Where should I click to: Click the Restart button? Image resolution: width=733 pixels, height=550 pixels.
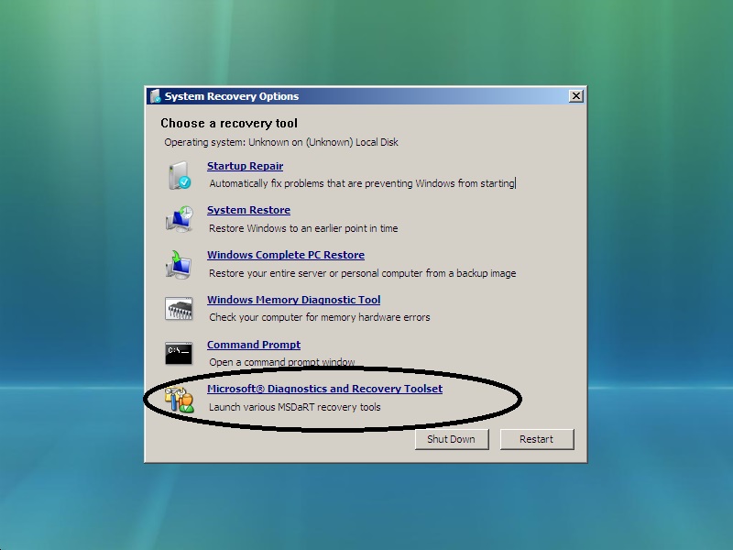pos(537,439)
